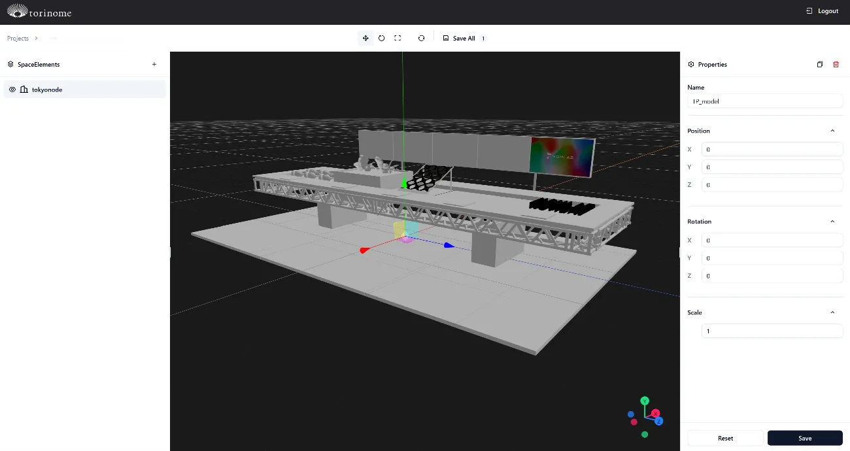Screen dimensions: 850x451
Task: Collapse the Scale section
Action: 832,312
